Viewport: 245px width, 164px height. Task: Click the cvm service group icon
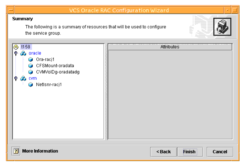(x=23, y=78)
